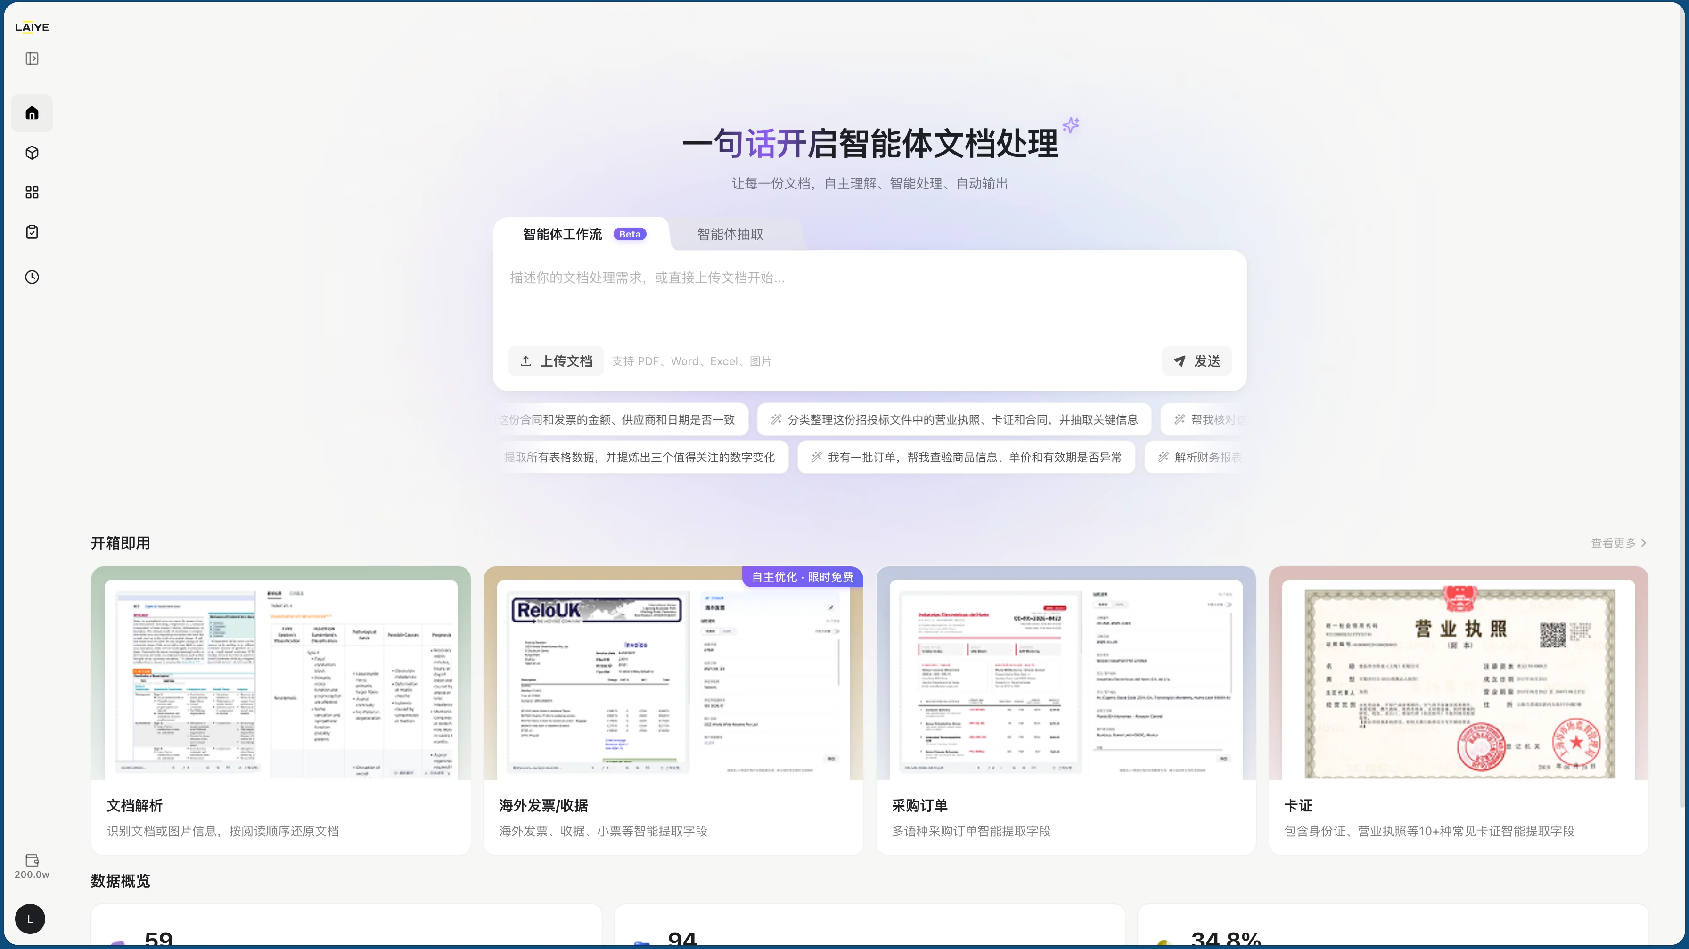Click the Beta badge on workflow tab
Image resolution: width=1689 pixels, height=949 pixels.
[x=630, y=234]
